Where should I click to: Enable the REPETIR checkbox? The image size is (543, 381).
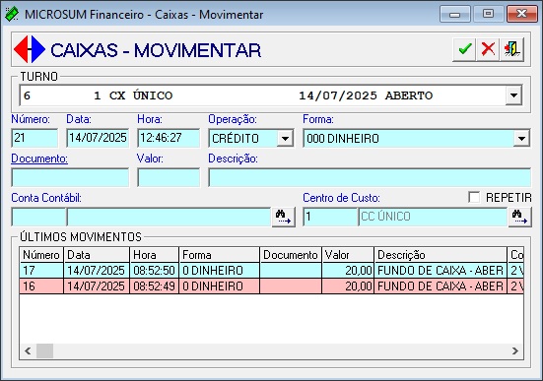tap(474, 197)
